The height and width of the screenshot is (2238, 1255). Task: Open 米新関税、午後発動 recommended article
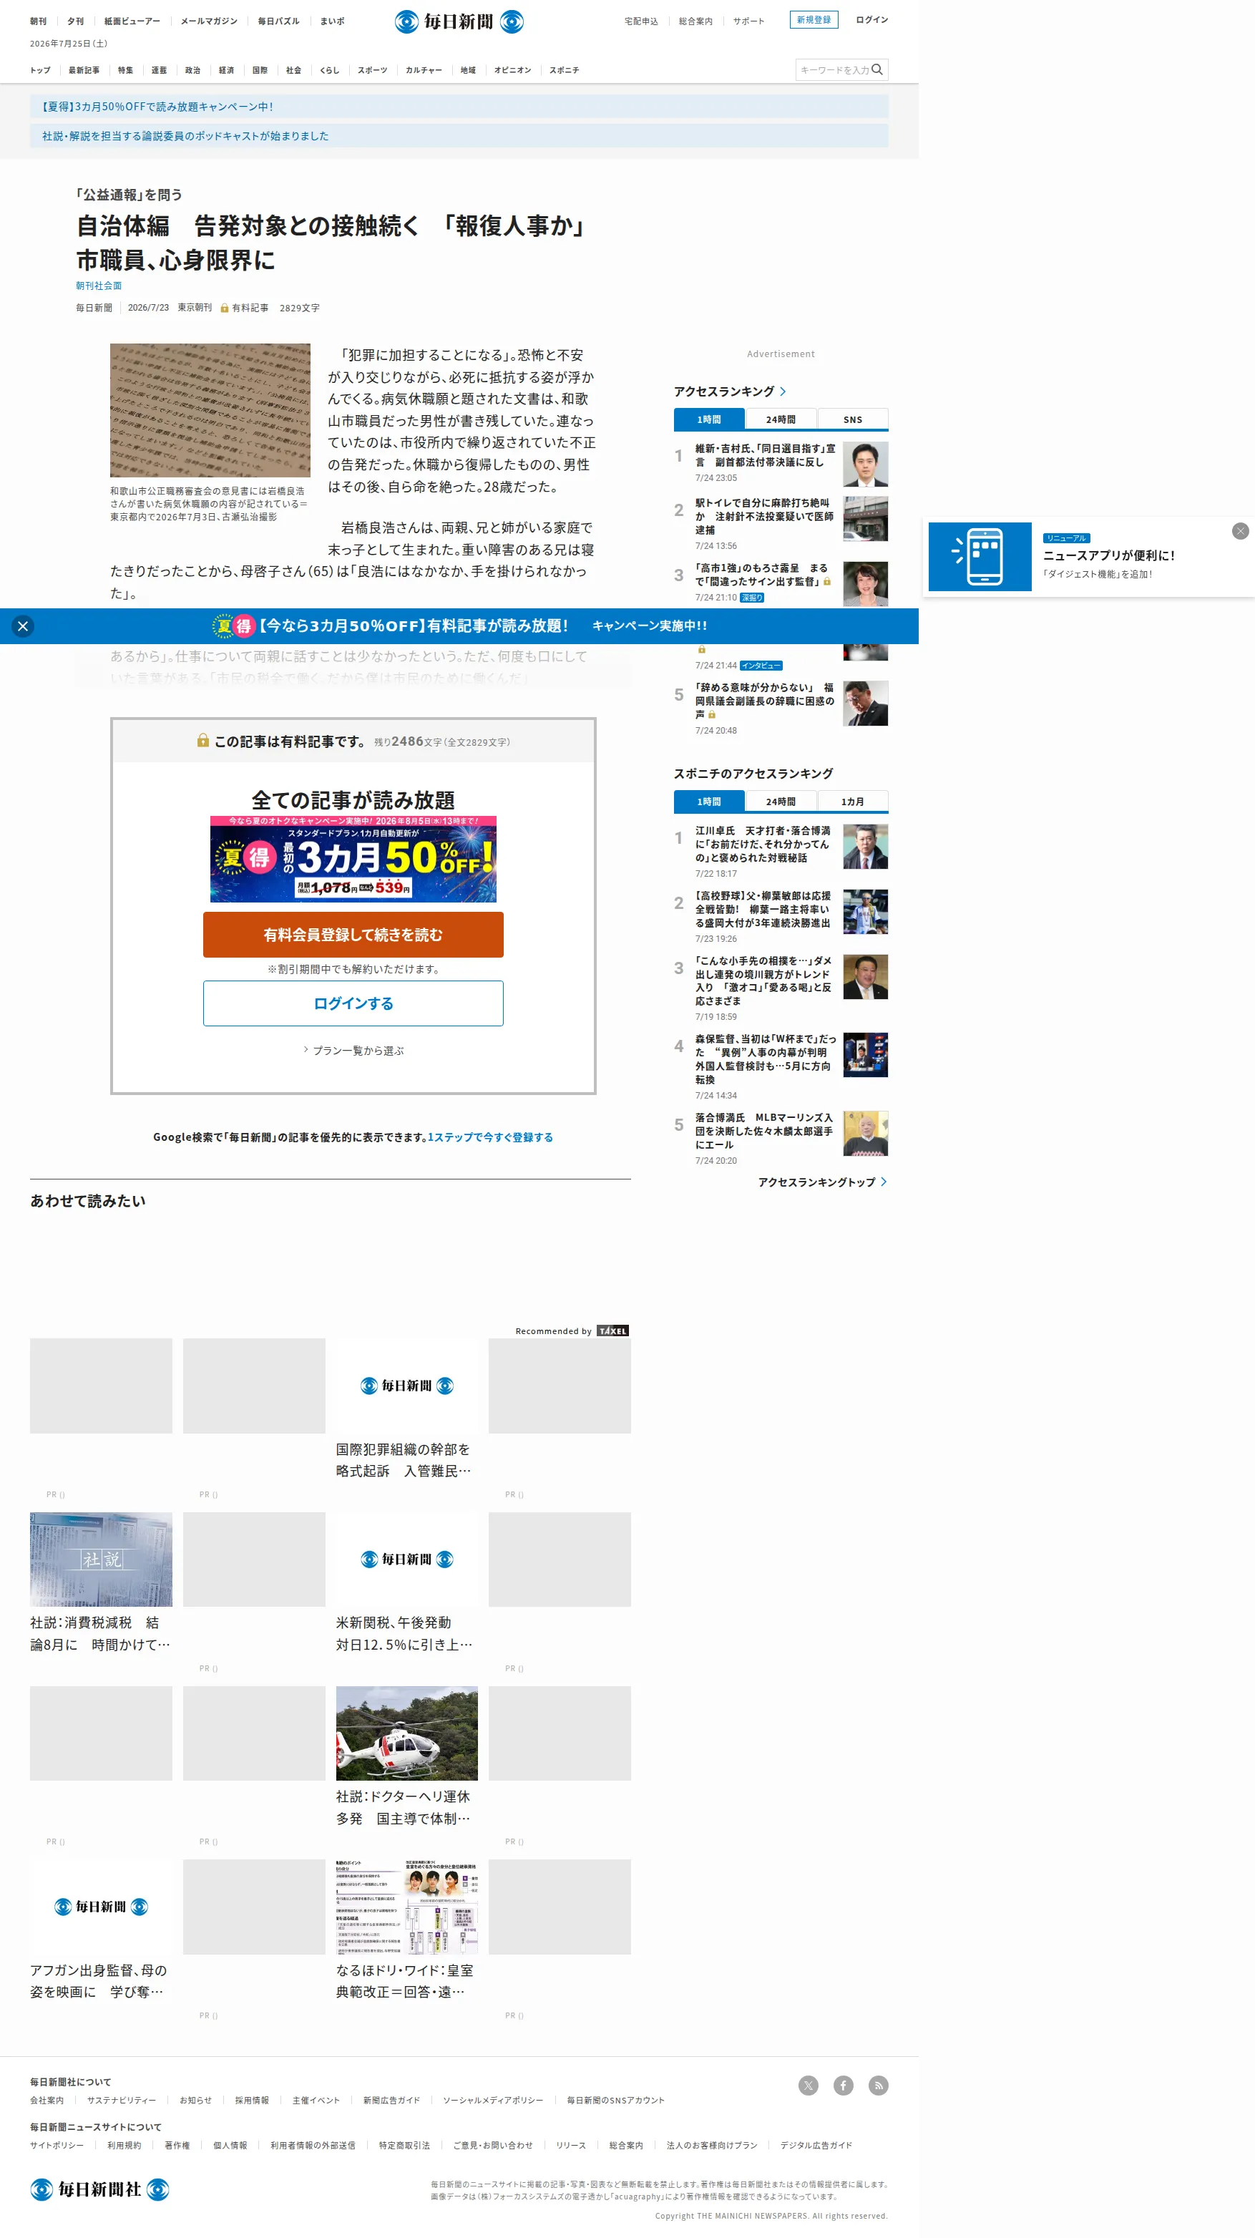point(405,1633)
